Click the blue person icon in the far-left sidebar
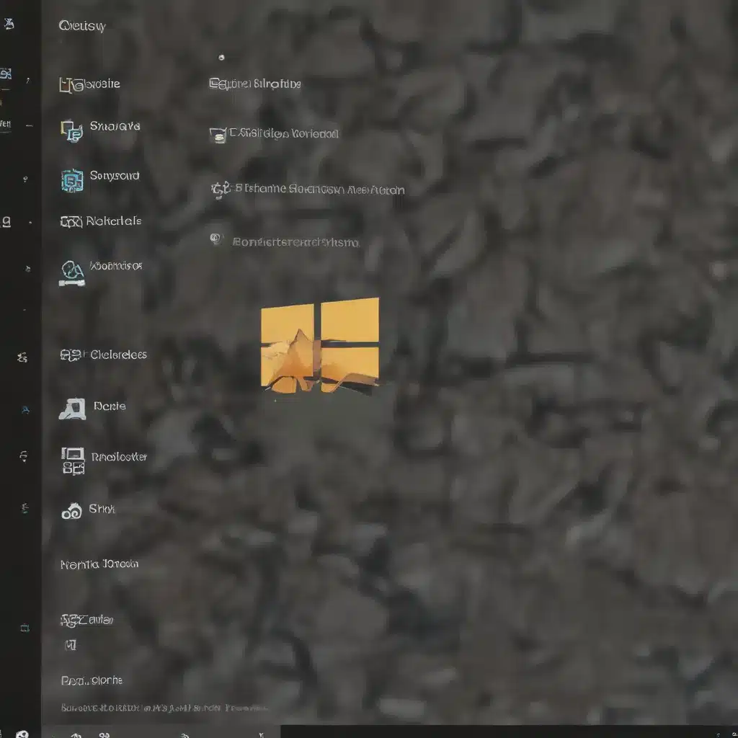 pyautogui.click(x=25, y=410)
